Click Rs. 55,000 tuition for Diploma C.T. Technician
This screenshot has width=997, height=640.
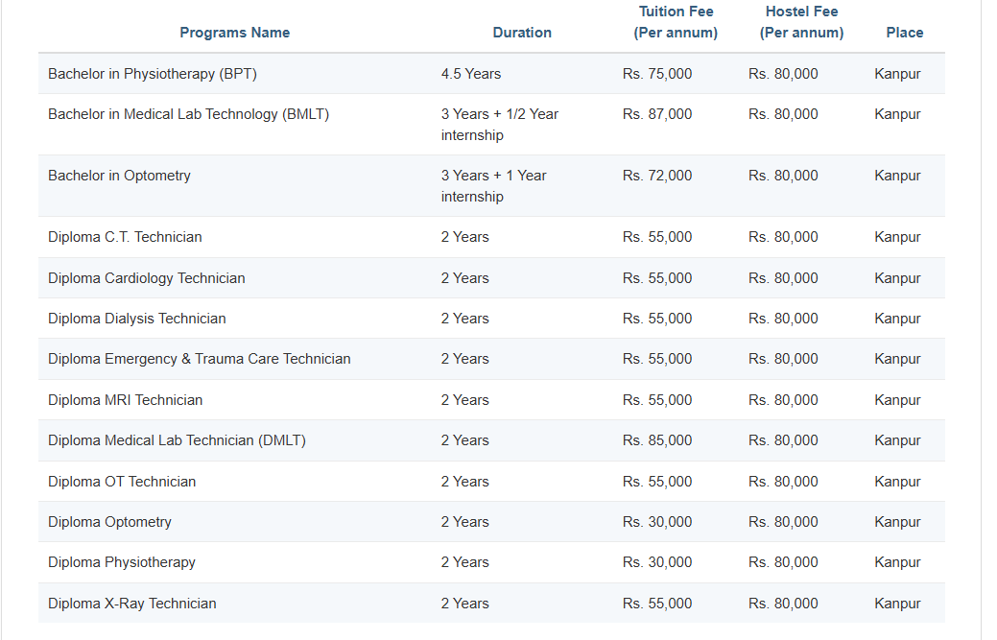[657, 237]
